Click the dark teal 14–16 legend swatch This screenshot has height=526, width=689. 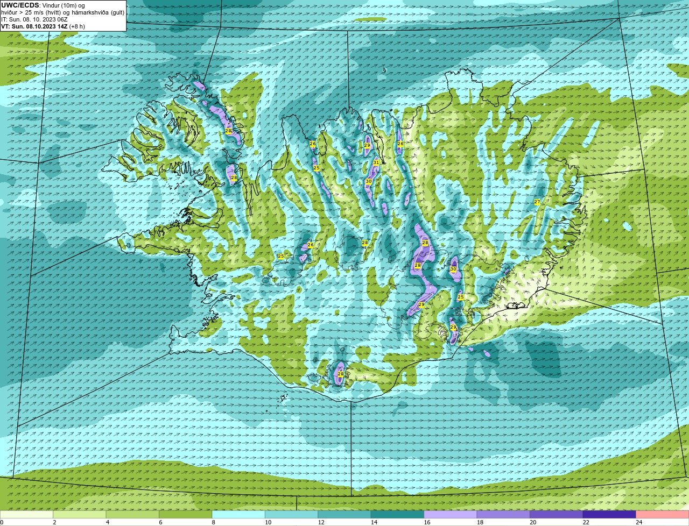point(398,514)
